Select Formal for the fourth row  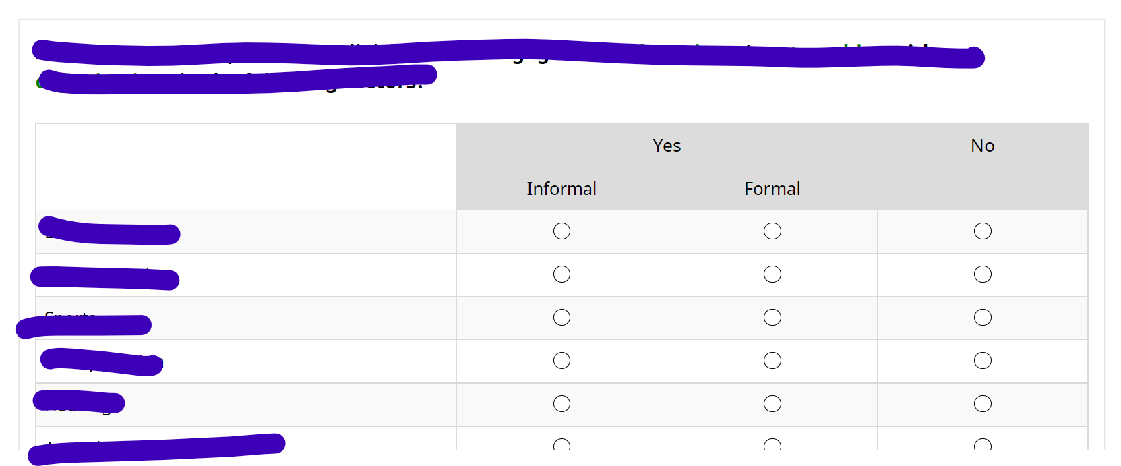772,361
